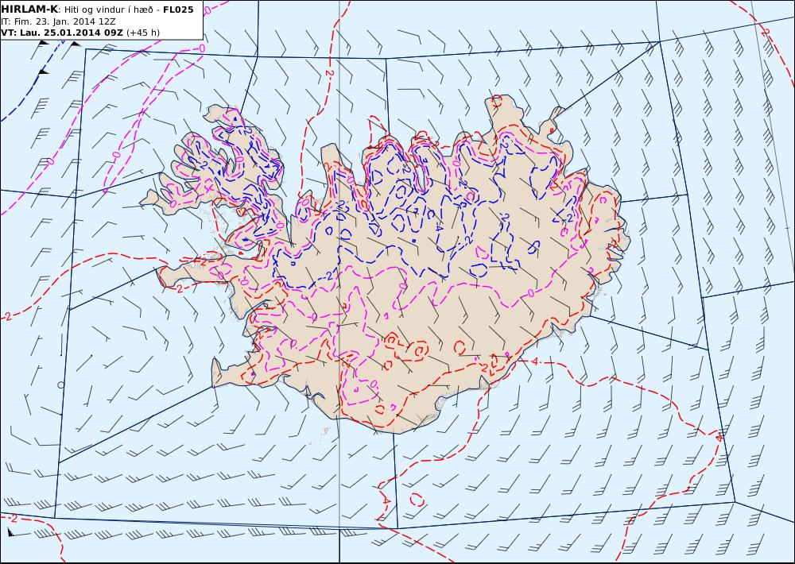Select the '(+45 h)' forecast offset text

pyautogui.click(x=143, y=33)
